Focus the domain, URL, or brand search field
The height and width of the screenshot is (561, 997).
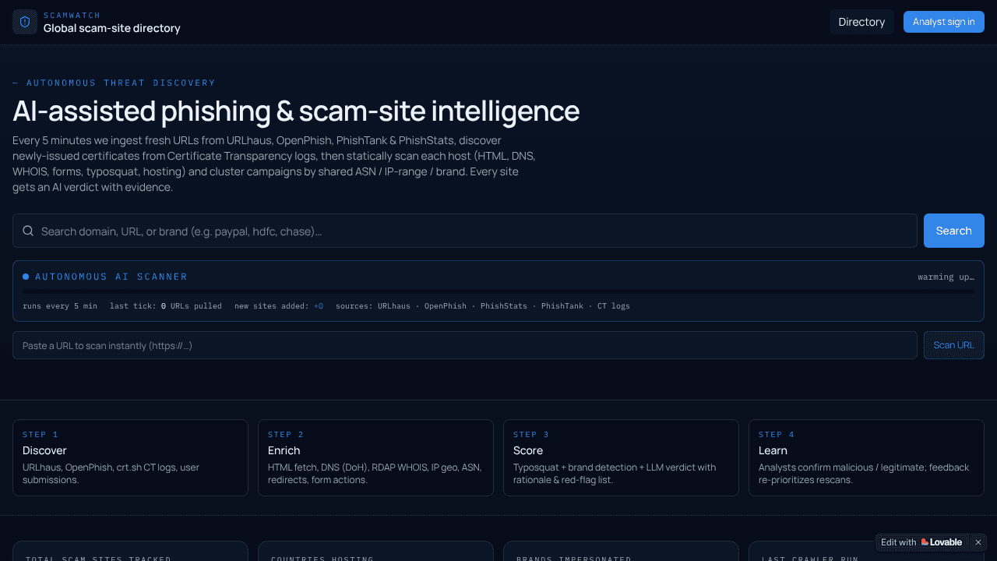click(x=465, y=231)
